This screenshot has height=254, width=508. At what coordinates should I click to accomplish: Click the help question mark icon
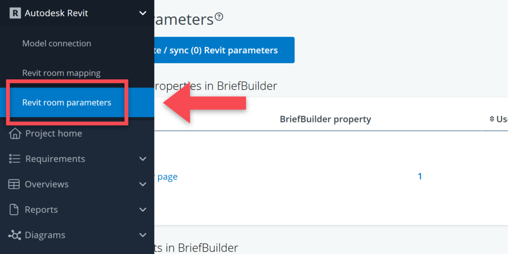(219, 17)
